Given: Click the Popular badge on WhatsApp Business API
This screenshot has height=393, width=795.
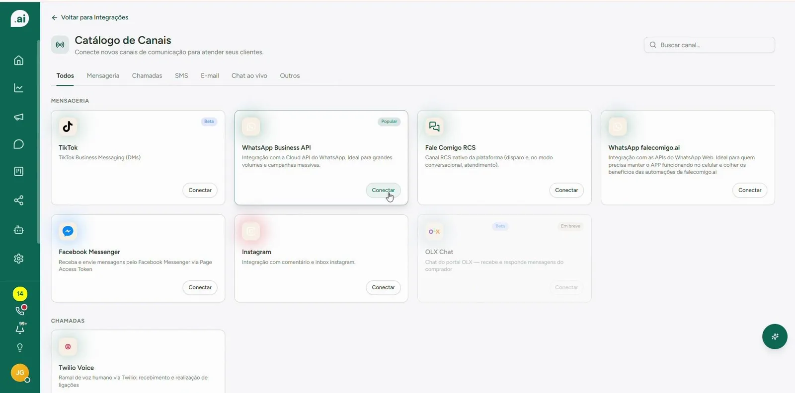Looking at the screenshot, I should point(389,122).
